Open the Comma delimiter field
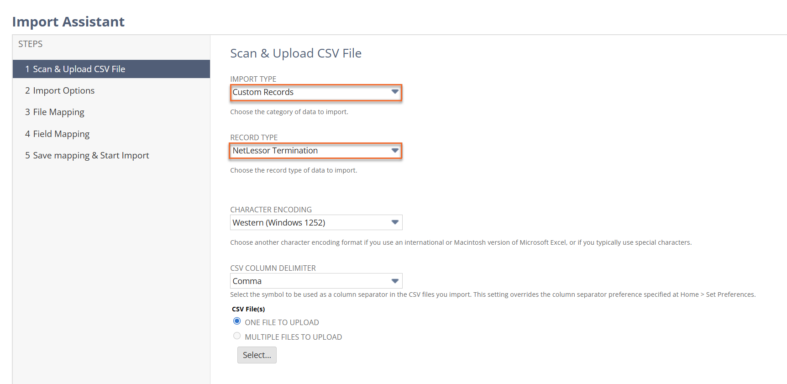787x384 pixels. pos(310,281)
